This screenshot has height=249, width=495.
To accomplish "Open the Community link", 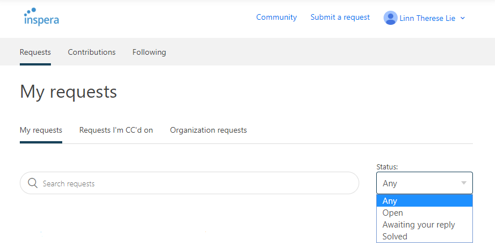I will (x=276, y=18).
